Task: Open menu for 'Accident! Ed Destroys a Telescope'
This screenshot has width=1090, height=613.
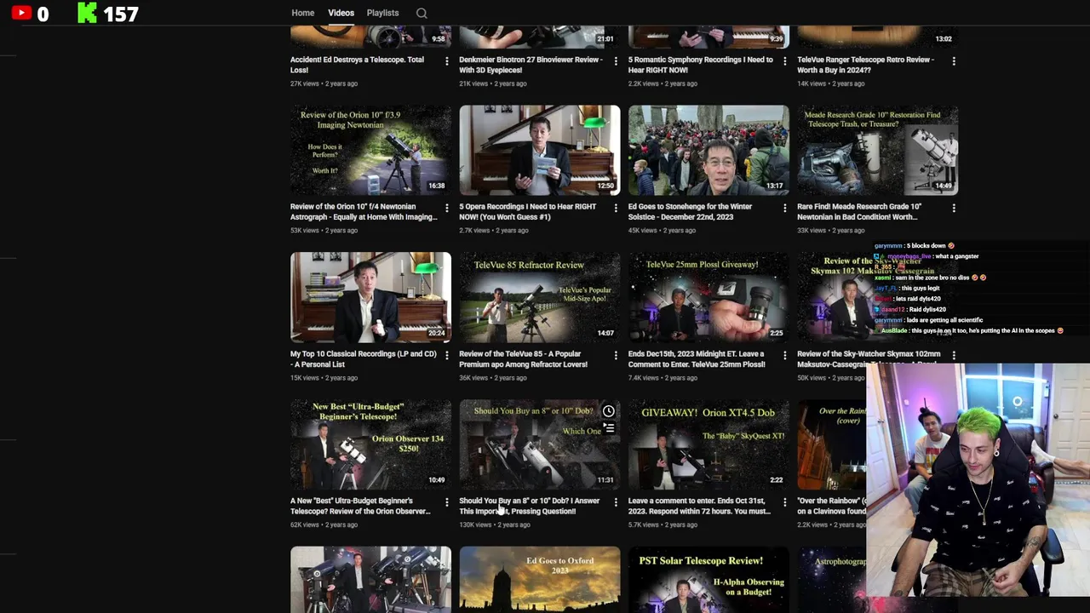Action: pos(446,60)
